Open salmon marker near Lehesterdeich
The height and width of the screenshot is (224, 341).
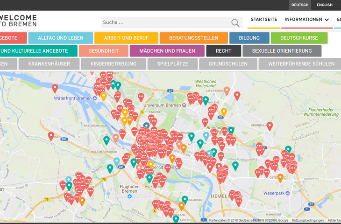227,91
